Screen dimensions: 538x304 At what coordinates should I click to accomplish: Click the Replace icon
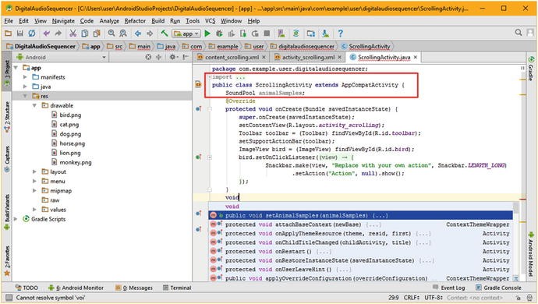pos(123,34)
